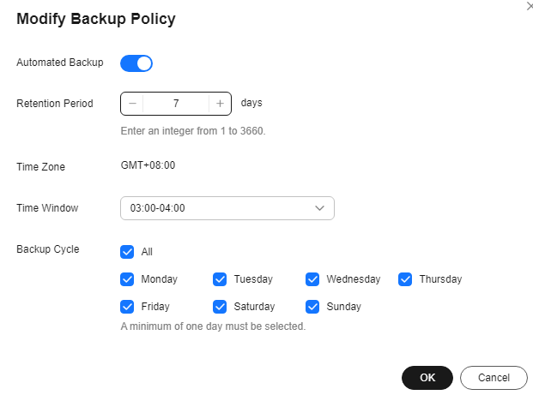Uncheck the Monday checkbox
Screen dimensions: 533x401
[x=128, y=279]
